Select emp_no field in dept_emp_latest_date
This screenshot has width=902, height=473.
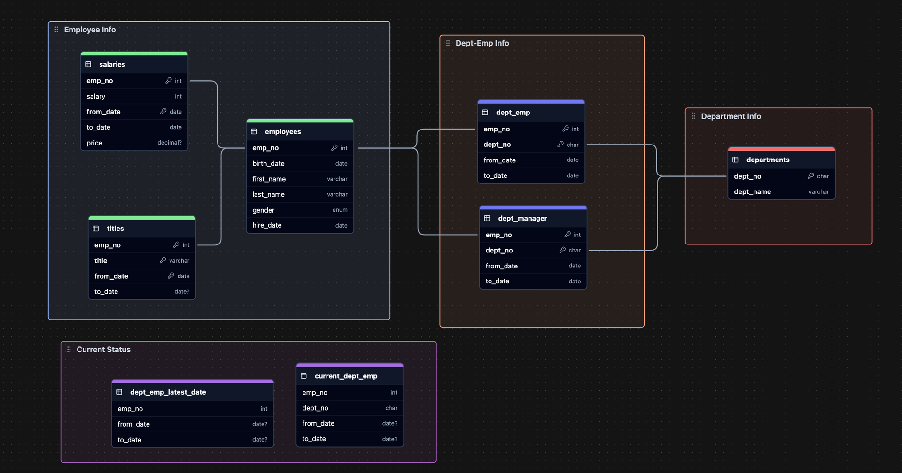point(193,409)
